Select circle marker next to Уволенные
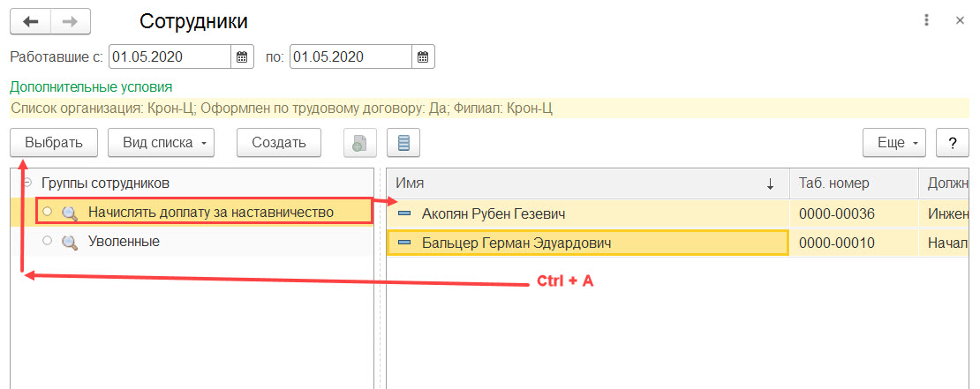 [x=47, y=241]
